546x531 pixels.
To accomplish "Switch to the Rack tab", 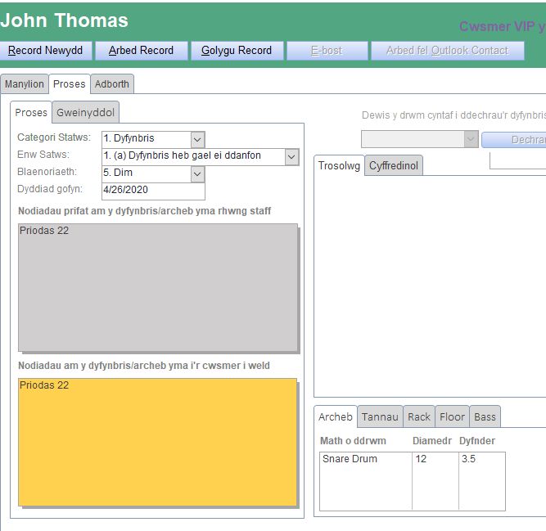I will tap(419, 417).
